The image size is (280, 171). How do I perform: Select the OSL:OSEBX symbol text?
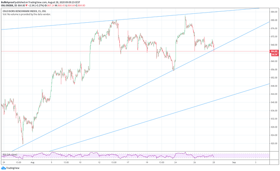point(9,6)
